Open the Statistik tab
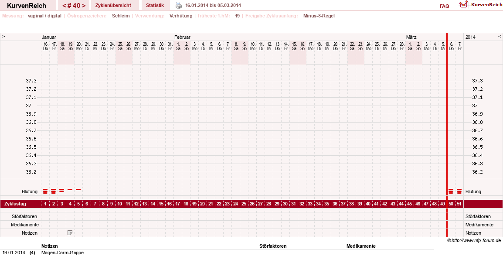This screenshot has height=263, width=503. 155,6
